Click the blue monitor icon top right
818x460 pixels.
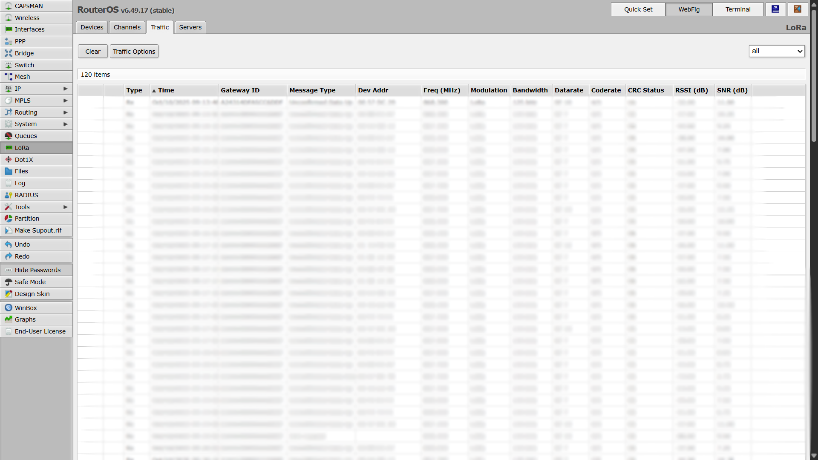(x=775, y=9)
